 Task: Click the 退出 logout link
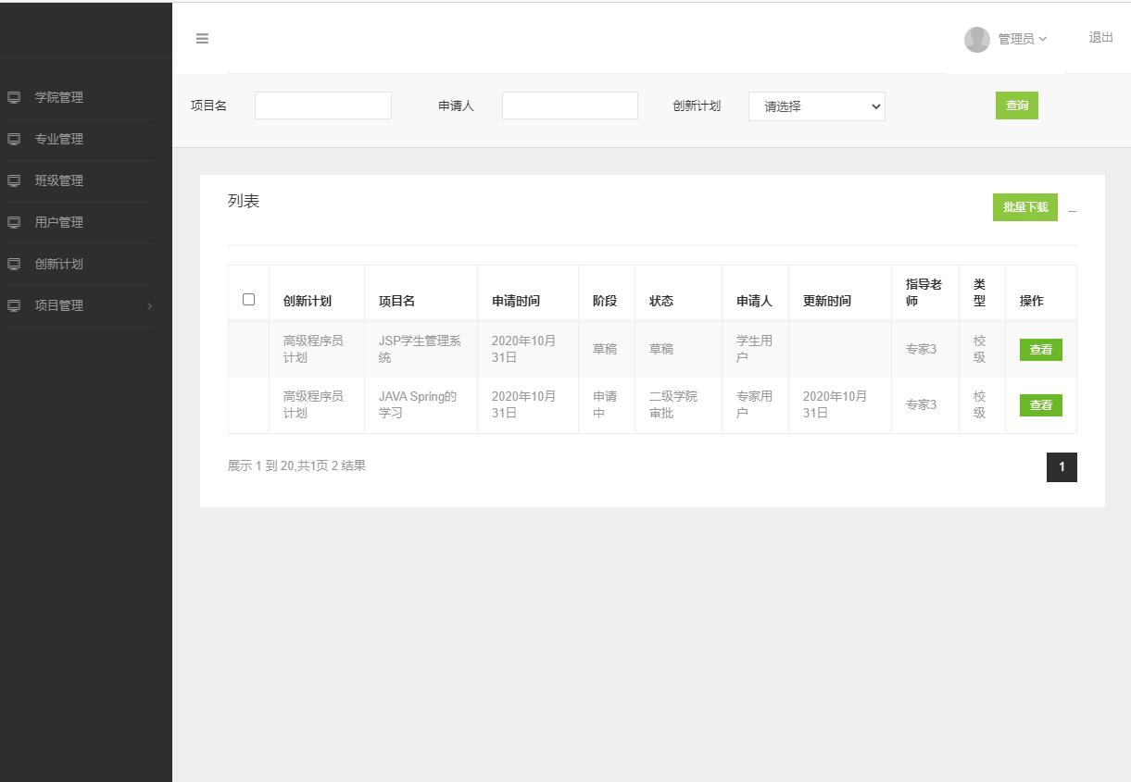pyautogui.click(x=1100, y=38)
